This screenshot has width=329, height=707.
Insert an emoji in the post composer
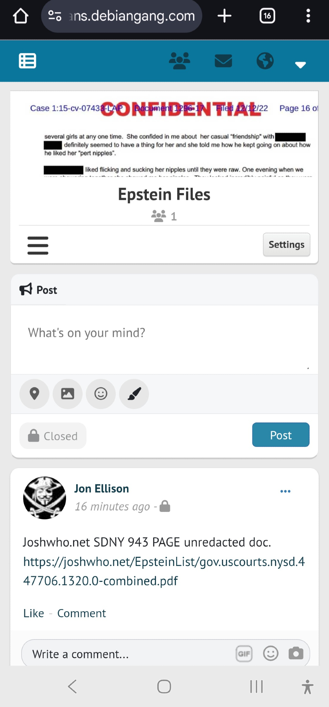[x=101, y=394]
